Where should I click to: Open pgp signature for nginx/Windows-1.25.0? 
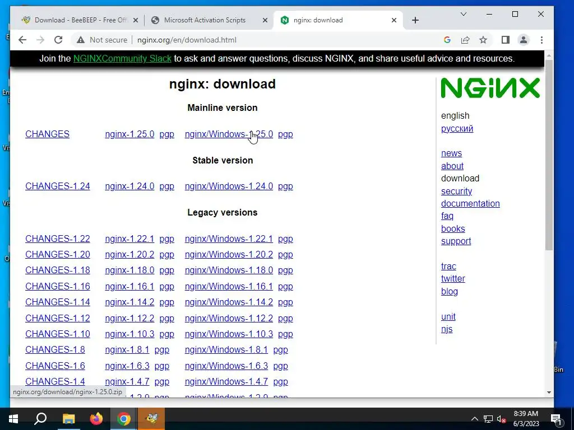pos(285,134)
